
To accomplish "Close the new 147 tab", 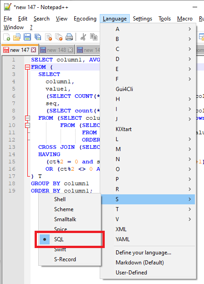I will (34, 50).
